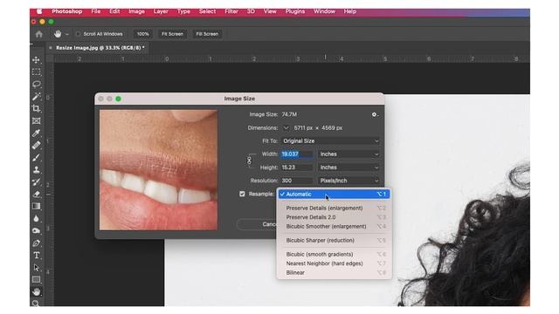The width and height of the screenshot is (559, 314).
Task: Select the Eraser tool
Action: click(37, 195)
